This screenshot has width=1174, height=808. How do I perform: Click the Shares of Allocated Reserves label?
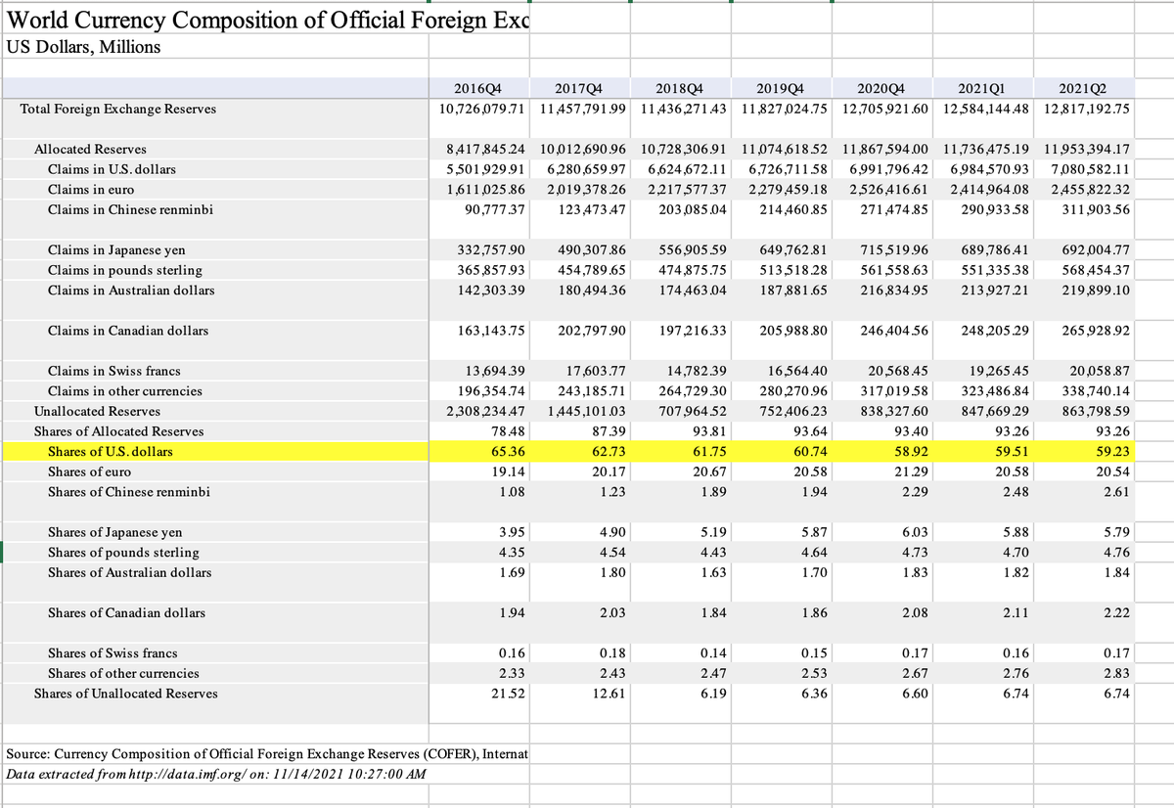[118, 431]
